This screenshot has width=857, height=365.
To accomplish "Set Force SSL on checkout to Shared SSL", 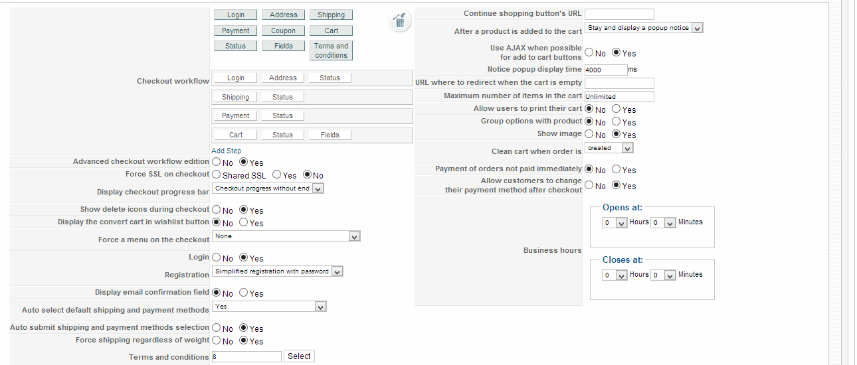I will click(x=217, y=175).
